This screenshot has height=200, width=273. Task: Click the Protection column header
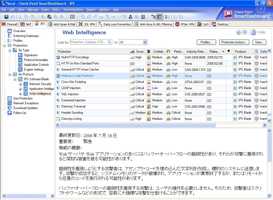[x=92, y=52]
